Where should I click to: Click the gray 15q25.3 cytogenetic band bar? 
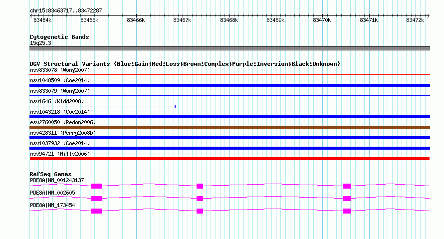(229, 48)
